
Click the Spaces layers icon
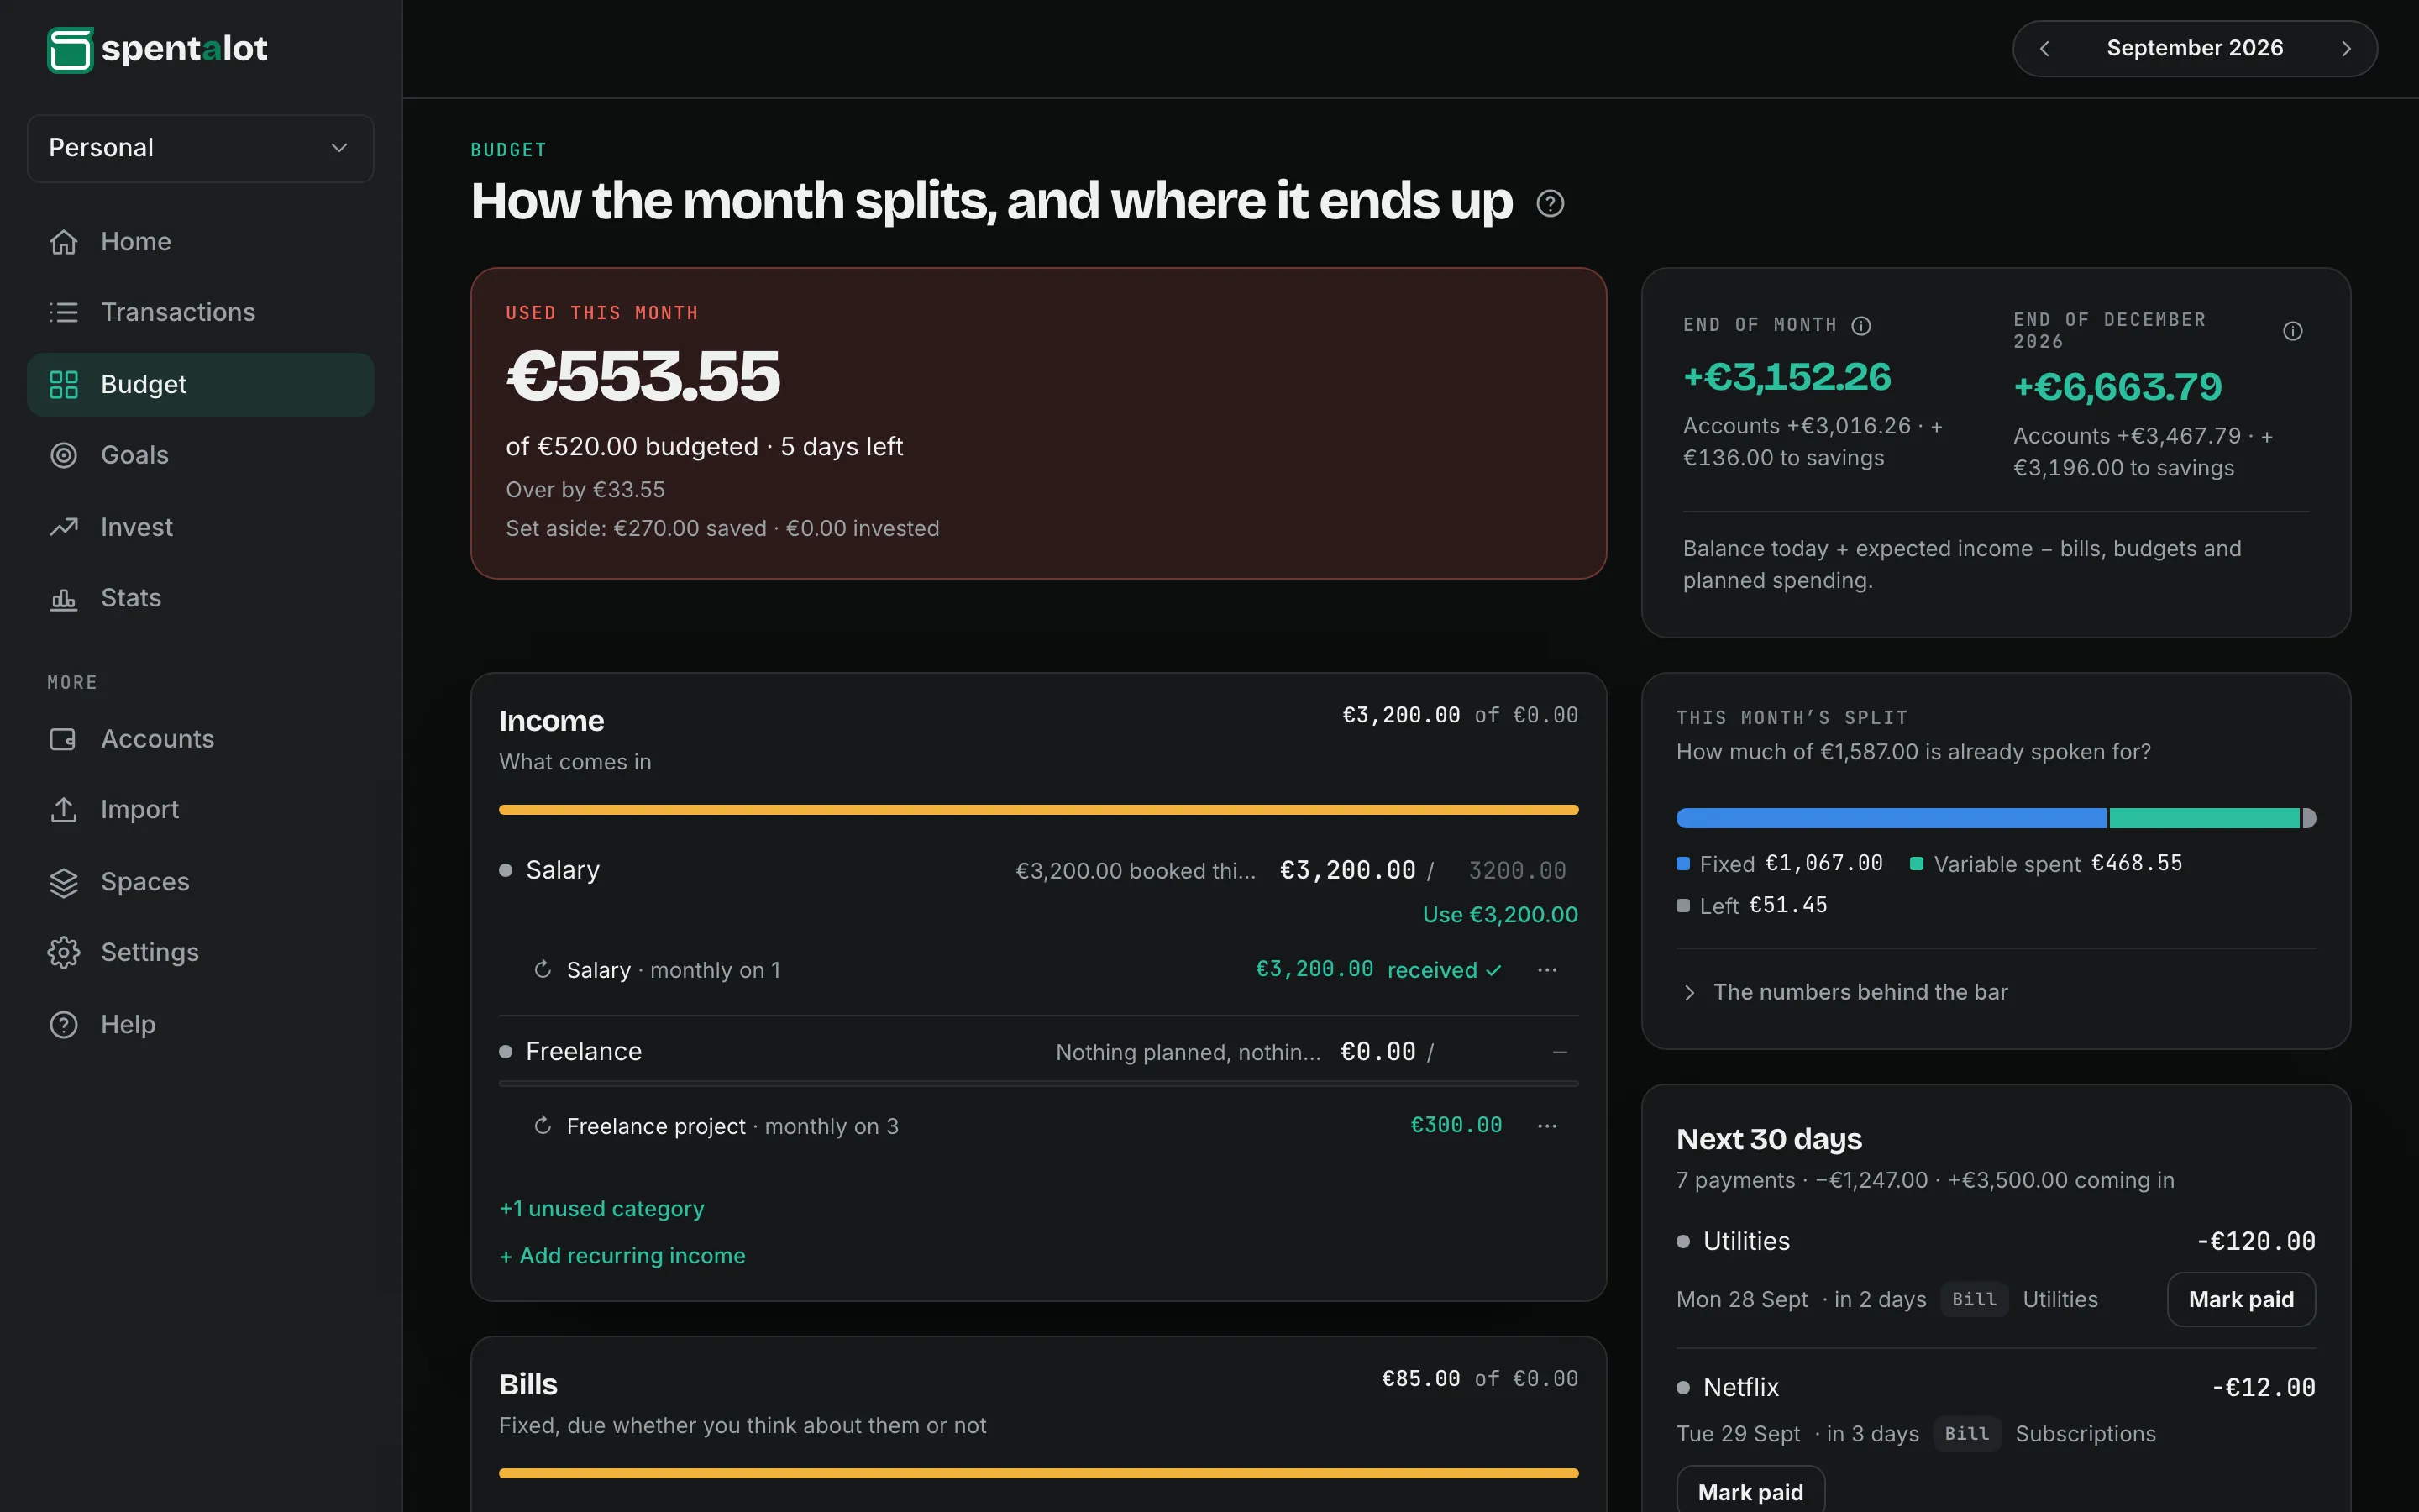pyautogui.click(x=64, y=882)
